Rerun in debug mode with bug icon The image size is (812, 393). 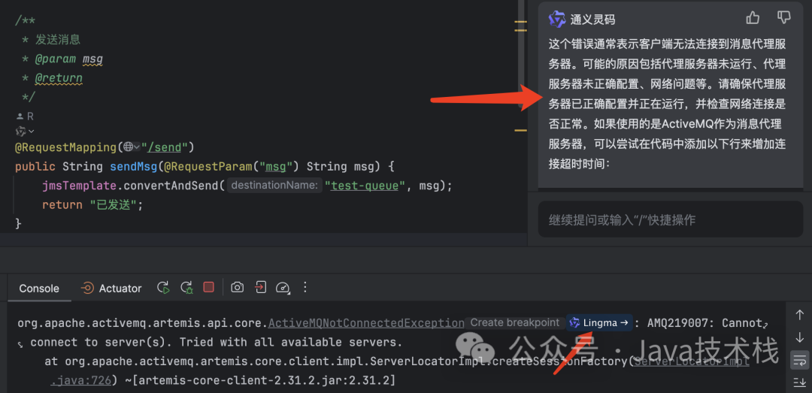tap(186, 288)
